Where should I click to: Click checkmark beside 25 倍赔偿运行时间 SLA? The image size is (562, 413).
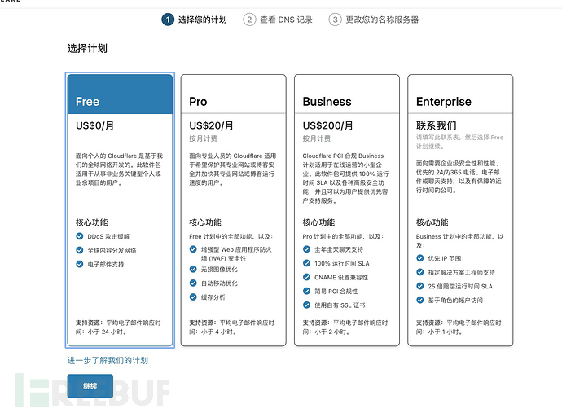(x=420, y=286)
